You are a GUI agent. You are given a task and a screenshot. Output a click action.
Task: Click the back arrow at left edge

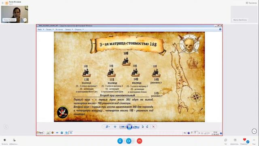[6, 127]
